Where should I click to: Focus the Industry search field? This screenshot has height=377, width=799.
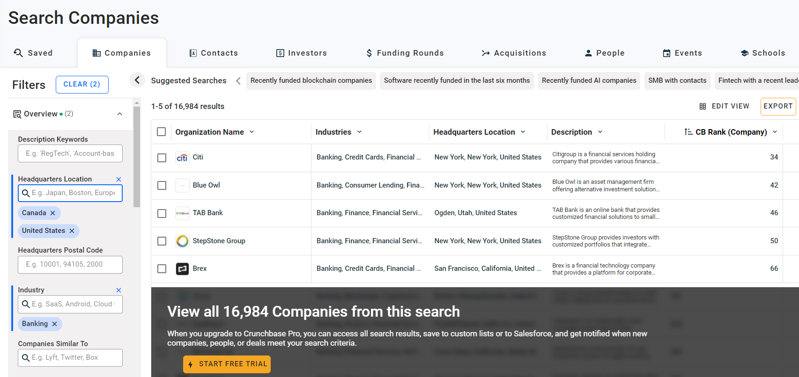(x=70, y=304)
